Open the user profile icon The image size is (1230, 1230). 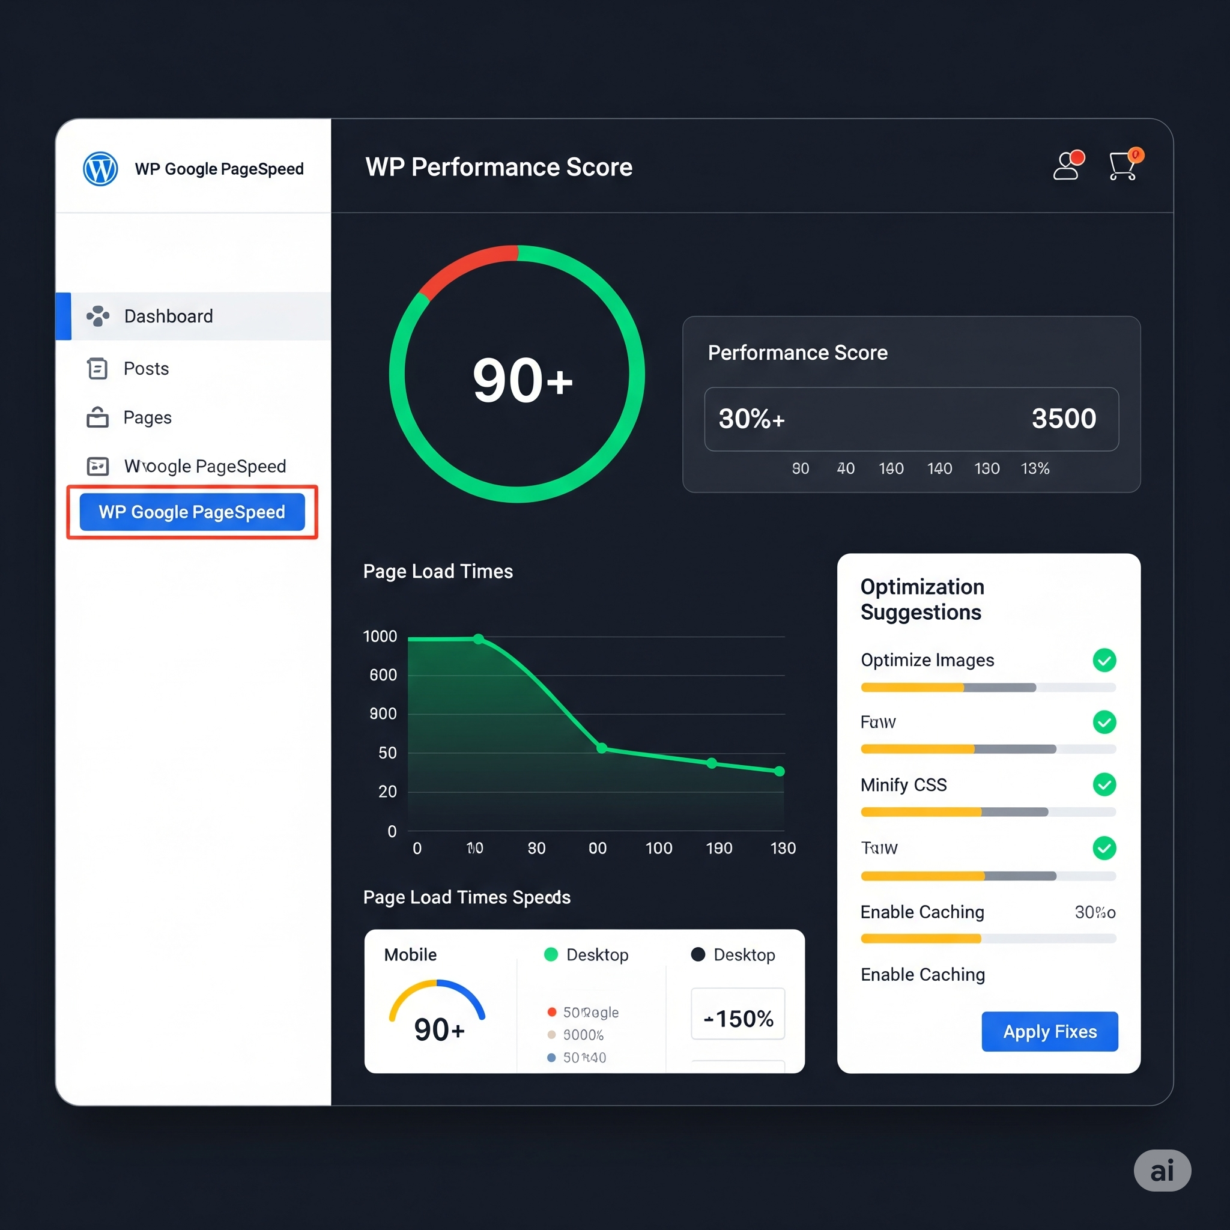[x=1067, y=166]
